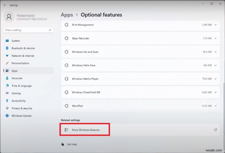Click the Accessibility figure icon
The height and width of the screenshot is (153, 225).
[x=7, y=101]
